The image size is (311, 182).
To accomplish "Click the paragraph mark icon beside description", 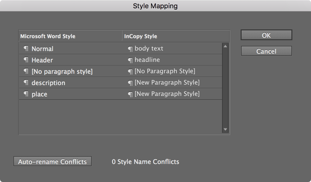I will pos(26,83).
